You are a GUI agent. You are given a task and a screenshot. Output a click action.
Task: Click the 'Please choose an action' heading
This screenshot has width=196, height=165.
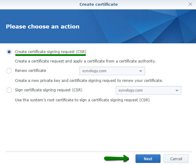43,26
